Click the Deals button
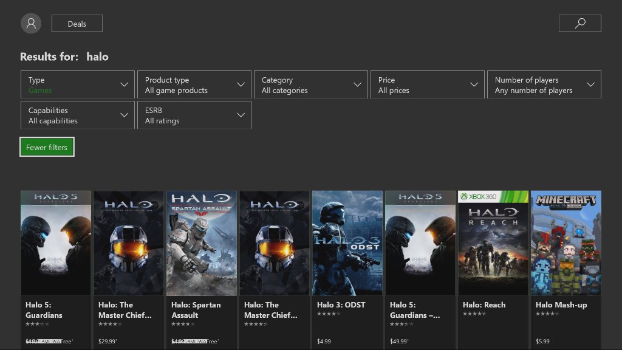This screenshot has height=350, width=622. 77,23
